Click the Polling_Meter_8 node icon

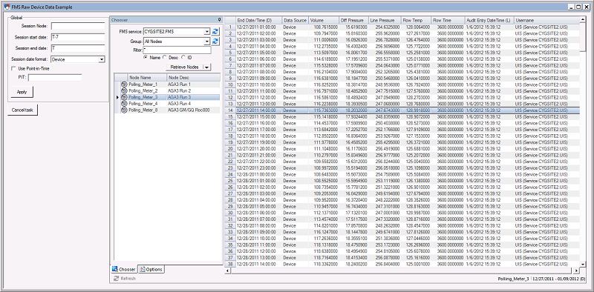tap(124, 110)
